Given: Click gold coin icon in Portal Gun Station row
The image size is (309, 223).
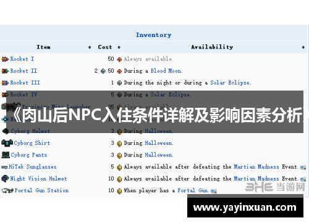Looking at the screenshot, I should 119,191.
